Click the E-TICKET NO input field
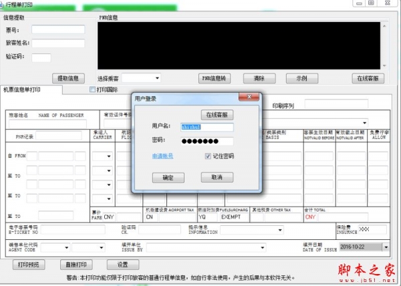The width and height of the screenshot is (401, 286). (x=73, y=229)
